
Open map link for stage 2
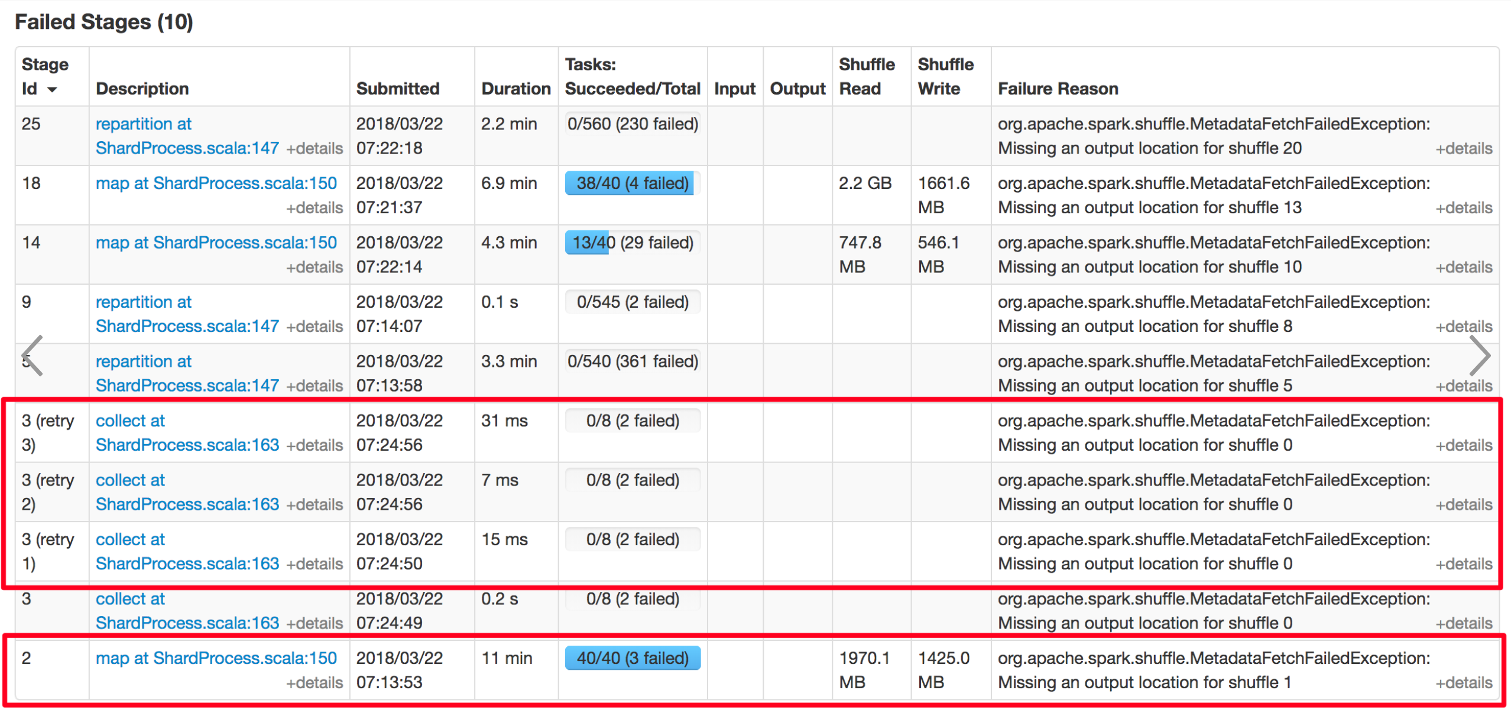[x=216, y=658]
